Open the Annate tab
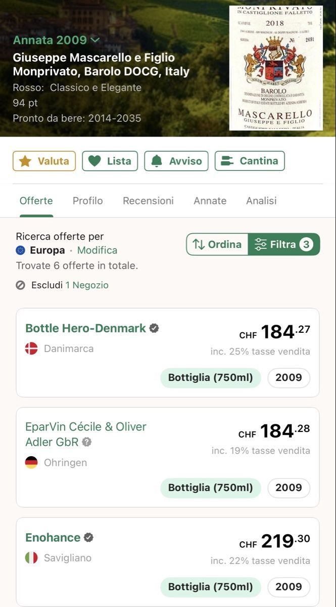Viewport: 336px width, 607px height. [210, 201]
